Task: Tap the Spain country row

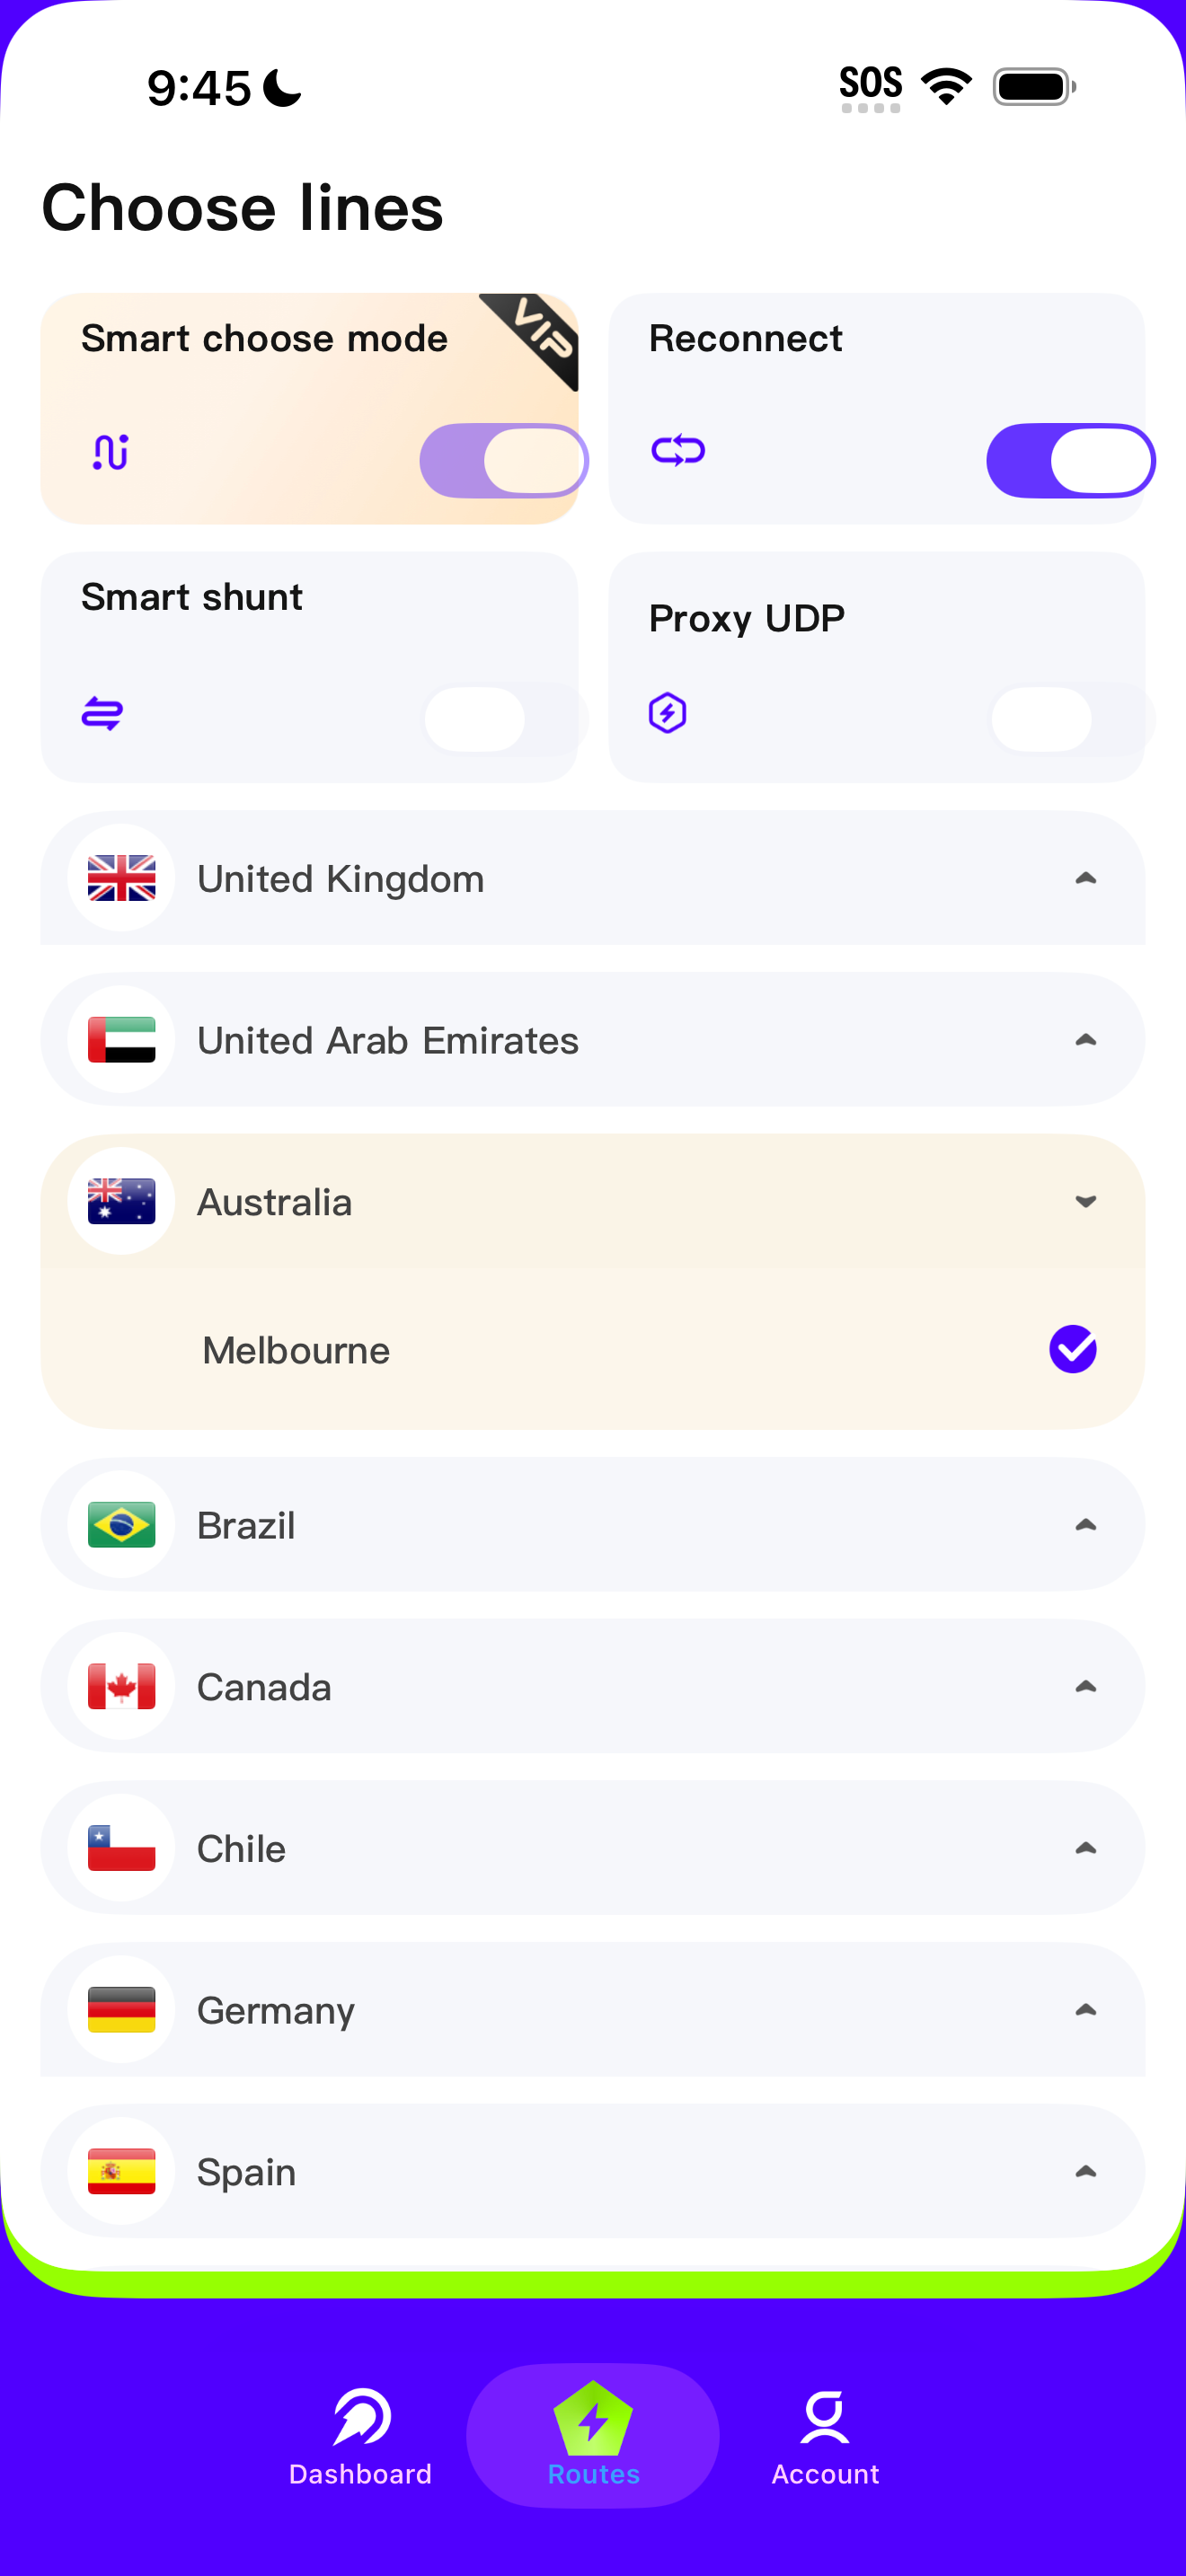Action: pos(593,2171)
